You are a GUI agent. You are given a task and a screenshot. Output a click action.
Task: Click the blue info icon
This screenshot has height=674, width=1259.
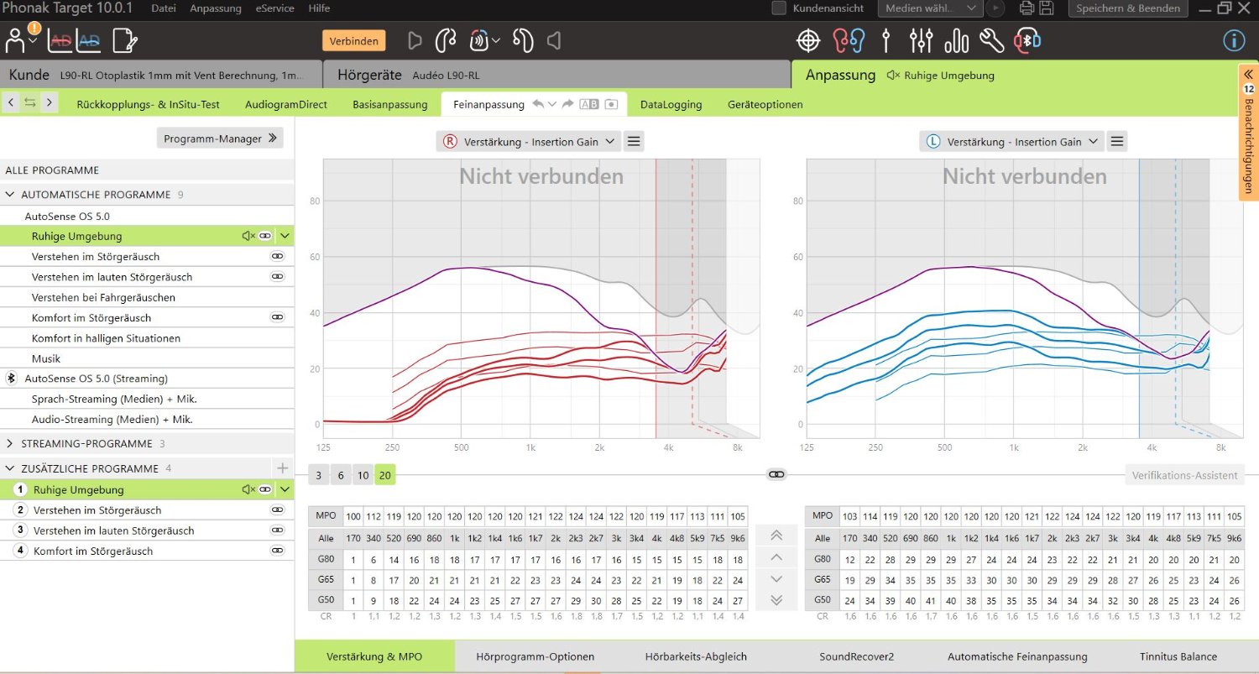pos(1234,40)
